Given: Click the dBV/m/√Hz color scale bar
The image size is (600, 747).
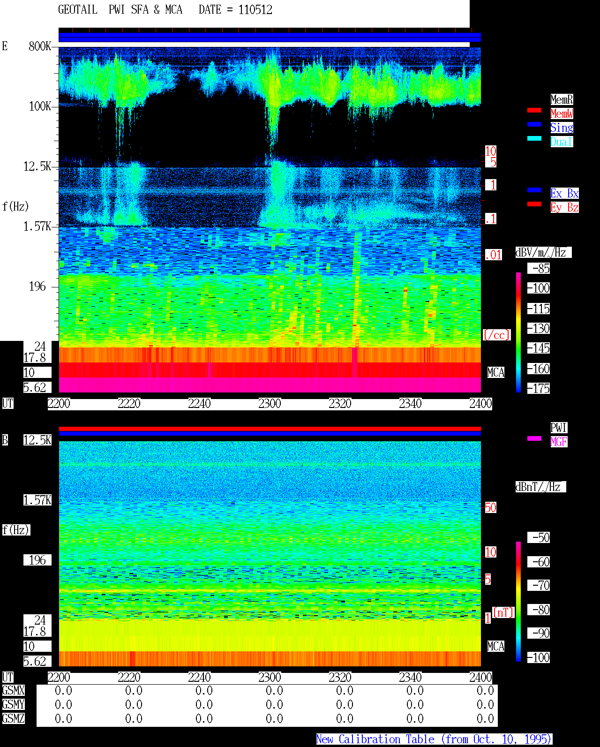Looking at the screenshot, I should [x=518, y=332].
